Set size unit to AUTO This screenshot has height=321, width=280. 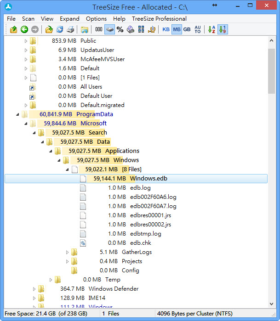(x=198, y=29)
